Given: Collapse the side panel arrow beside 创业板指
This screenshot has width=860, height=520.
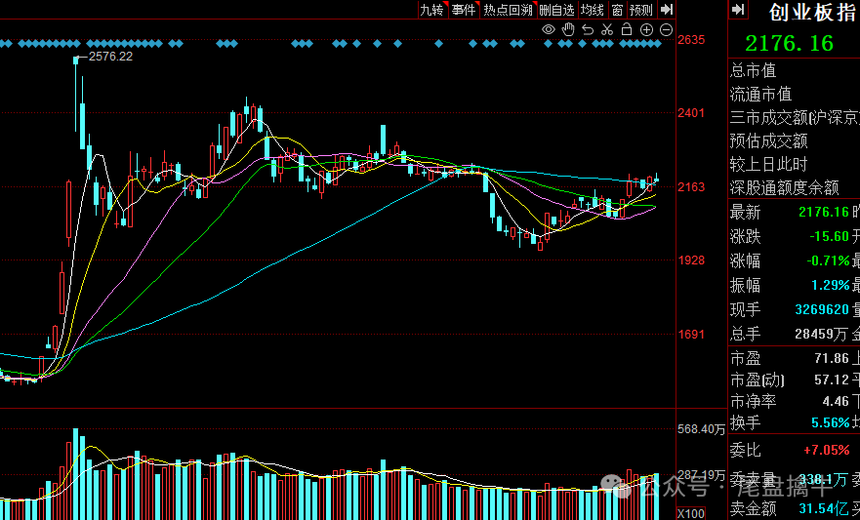Looking at the screenshot, I should click(738, 9).
